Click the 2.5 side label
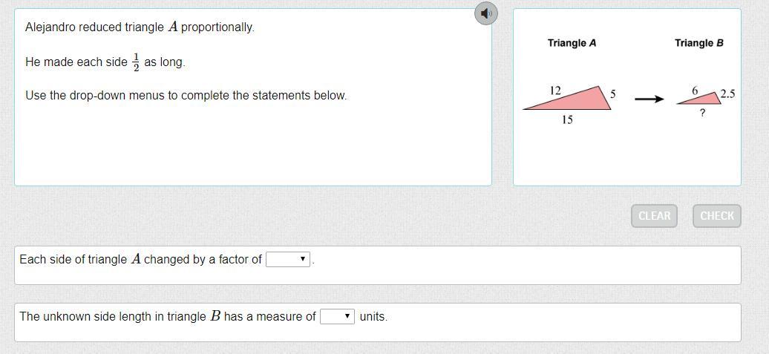Screen dimensions: 769x354 [x=727, y=94]
